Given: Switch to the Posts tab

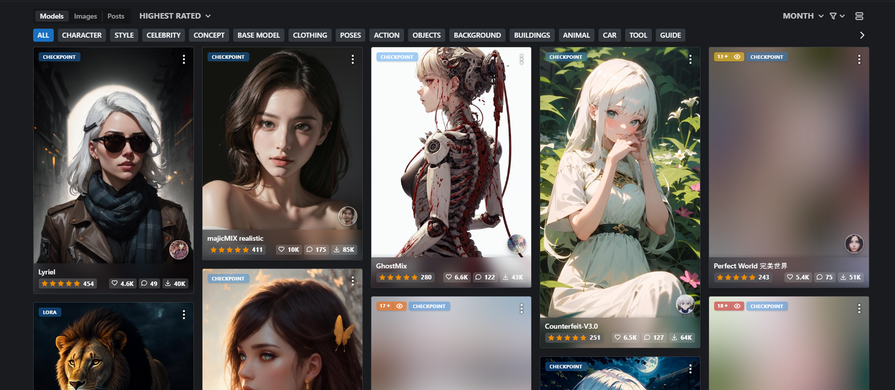Looking at the screenshot, I should pyautogui.click(x=116, y=16).
